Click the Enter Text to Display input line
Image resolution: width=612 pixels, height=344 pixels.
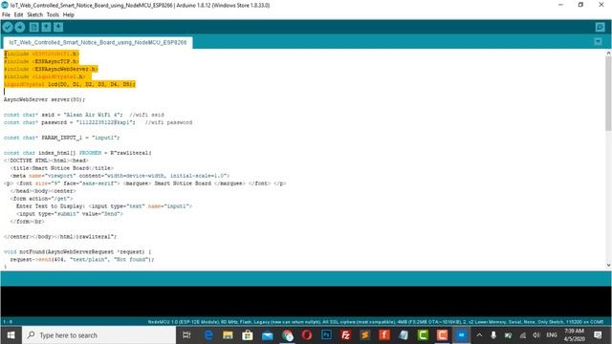(x=104, y=206)
